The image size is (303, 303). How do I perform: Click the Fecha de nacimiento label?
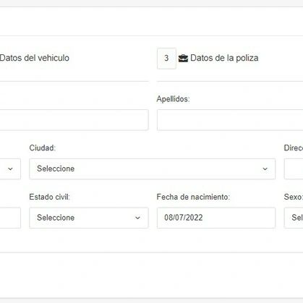point(193,197)
